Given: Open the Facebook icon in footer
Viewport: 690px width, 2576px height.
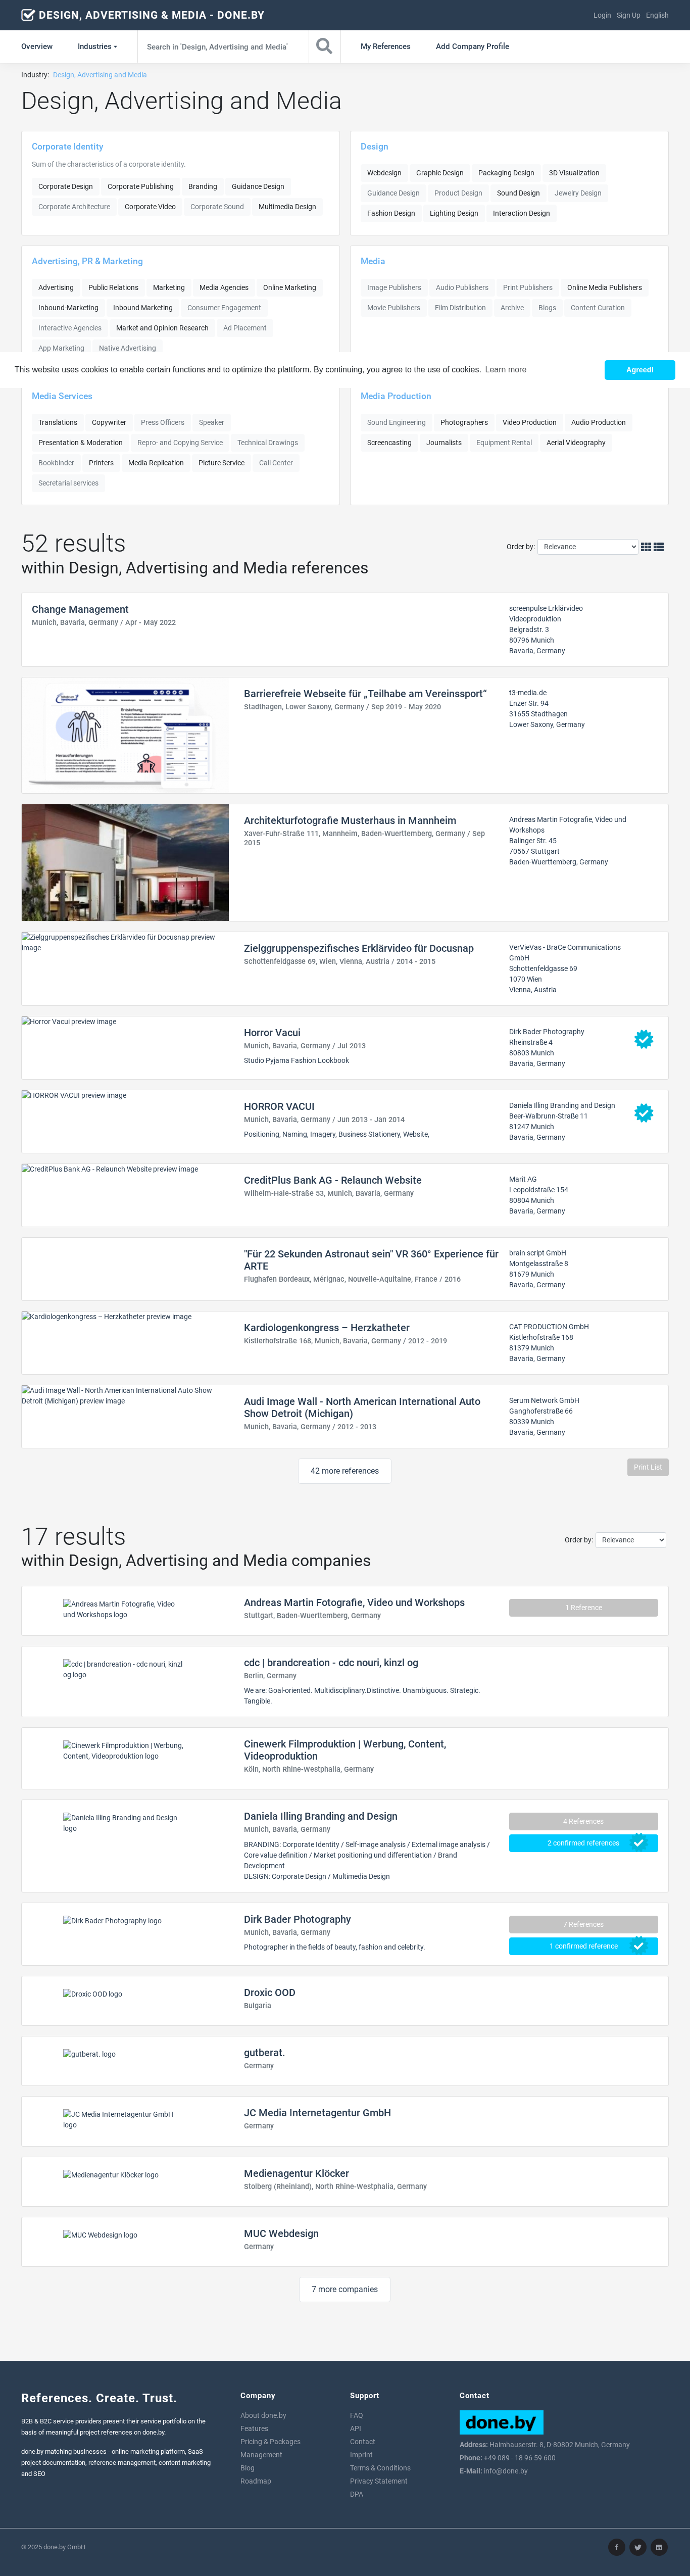Looking at the screenshot, I should coord(617,2546).
